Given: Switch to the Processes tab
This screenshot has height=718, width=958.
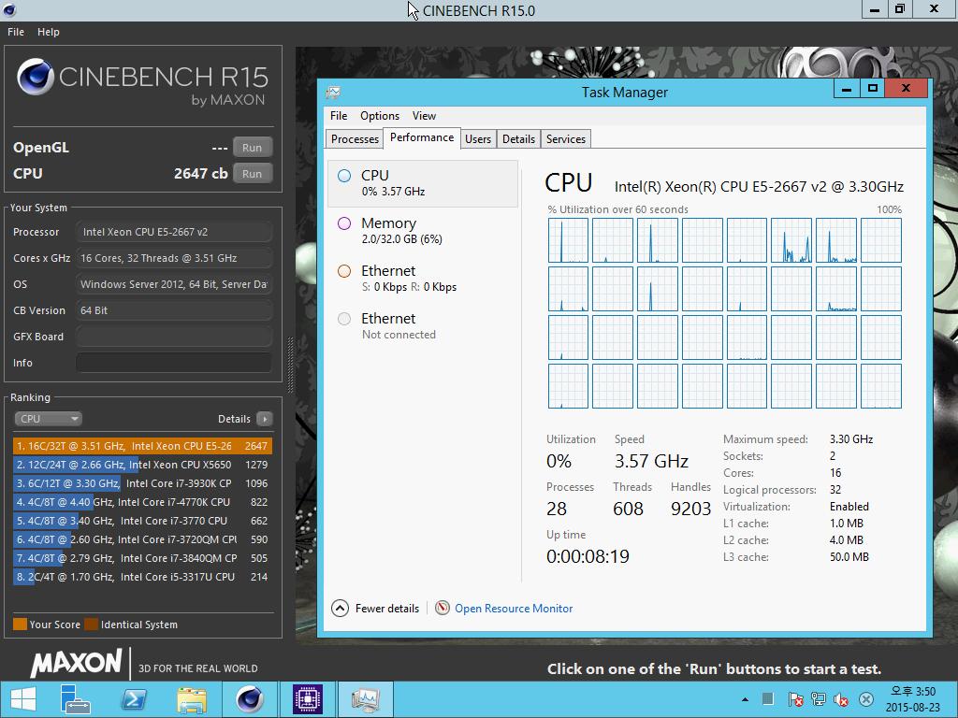Looking at the screenshot, I should click(355, 139).
